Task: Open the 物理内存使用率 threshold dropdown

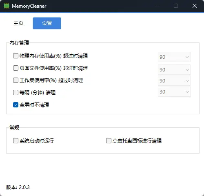Action: coord(174,57)
